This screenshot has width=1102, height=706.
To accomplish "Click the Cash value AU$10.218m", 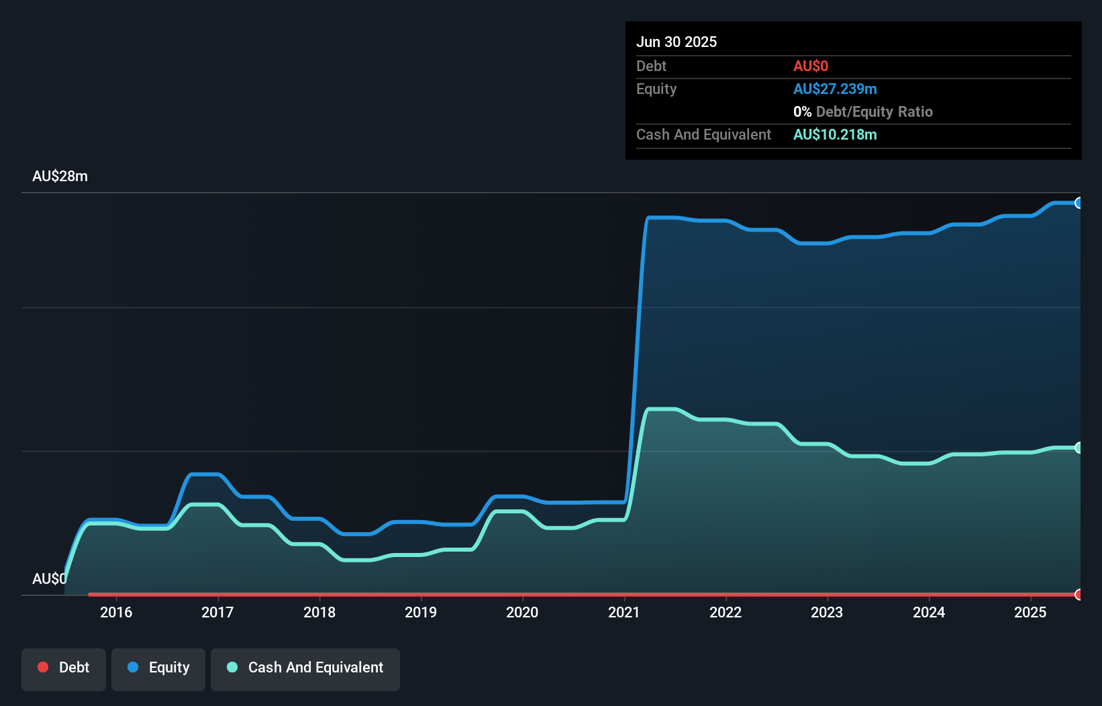I will pyautogui.click(x=835, y=134).
